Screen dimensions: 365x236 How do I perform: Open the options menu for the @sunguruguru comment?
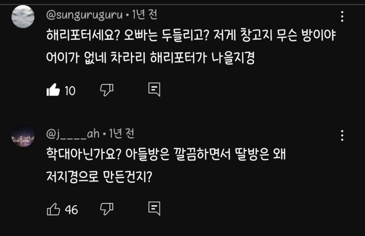pyautogui.click(x=342, y=16)
